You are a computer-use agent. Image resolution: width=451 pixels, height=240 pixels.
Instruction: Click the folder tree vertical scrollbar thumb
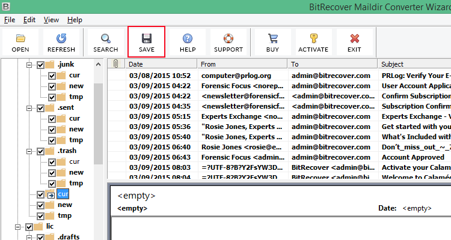point(98,124)
